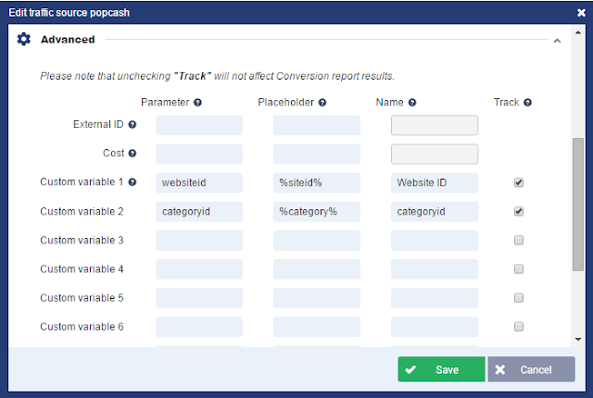
Task: Show Custom variable 1 help icon
Action: (132, 182)
